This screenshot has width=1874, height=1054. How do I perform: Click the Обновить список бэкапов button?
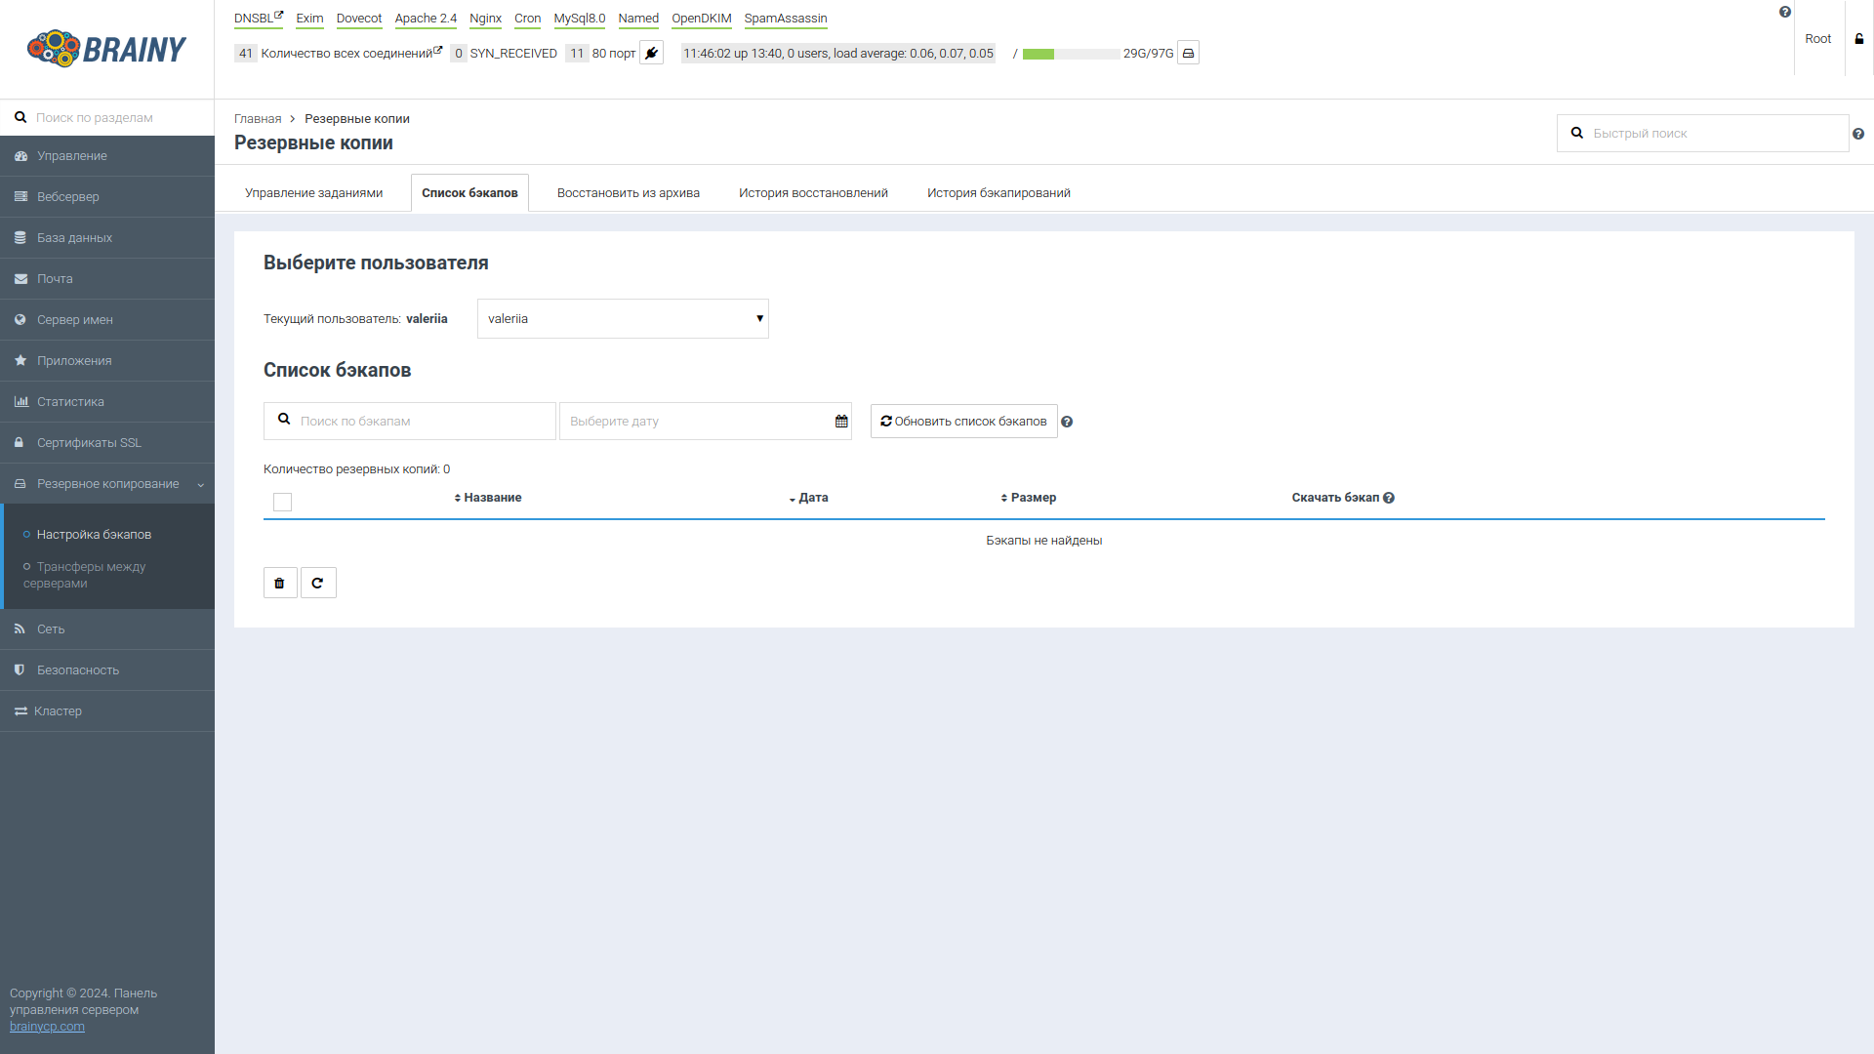[963, 421]
